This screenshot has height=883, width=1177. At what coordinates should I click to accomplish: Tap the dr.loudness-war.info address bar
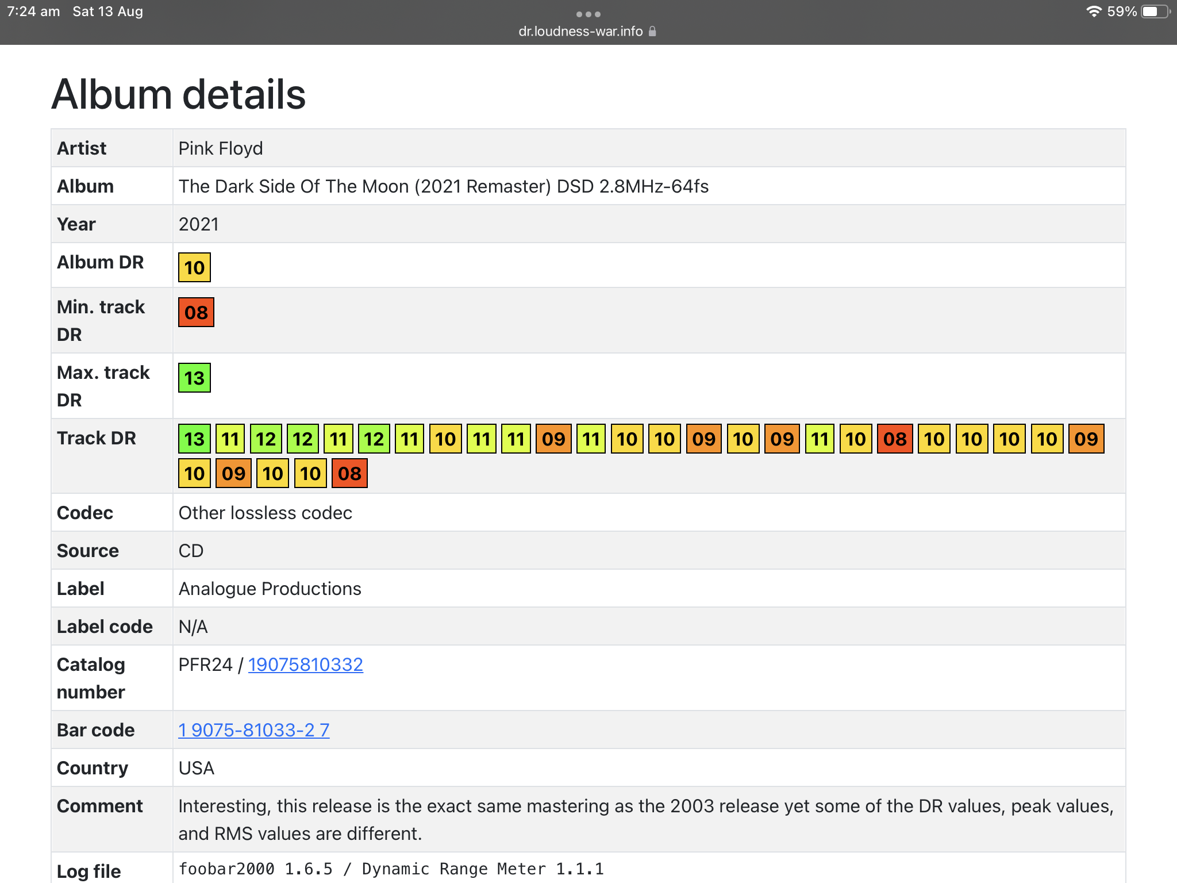pos(580,32)
